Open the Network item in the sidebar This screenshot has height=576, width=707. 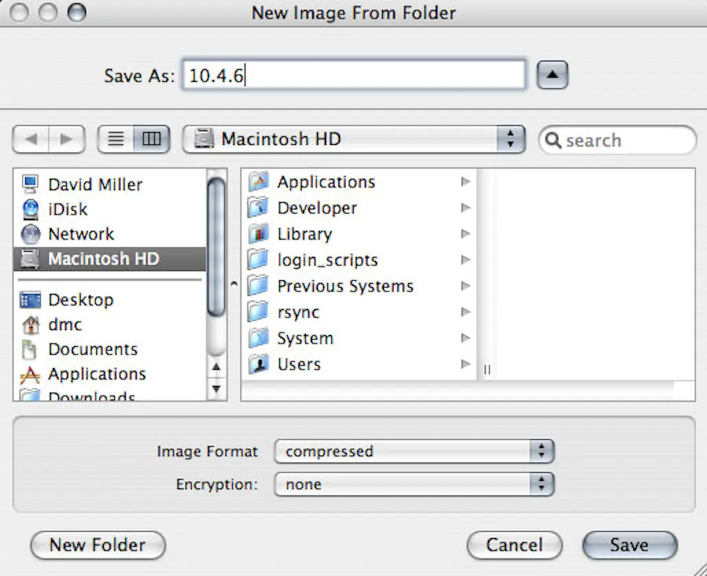(81, 234)
